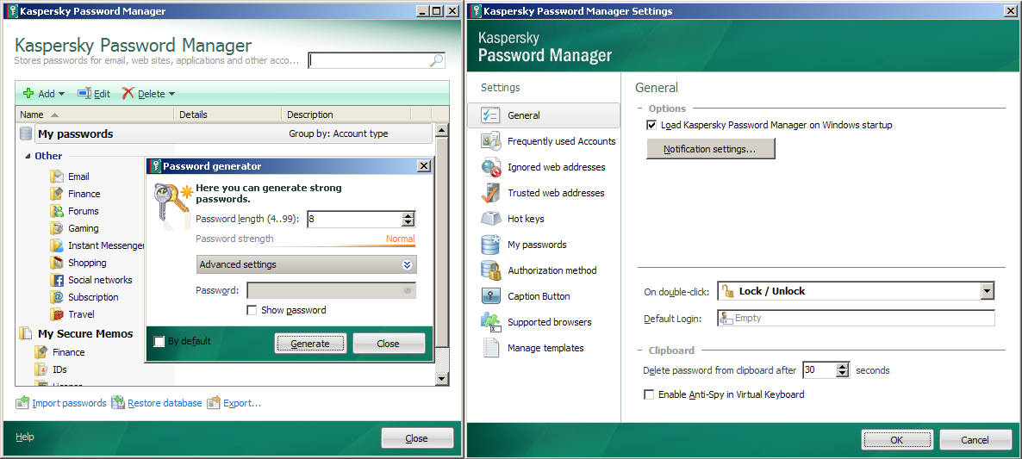Image resolution: width=1022 pixels, height=459 pixels.
Task: Click the Shopping folder icon
Action: pyautogui.click(x=57, y=263)
